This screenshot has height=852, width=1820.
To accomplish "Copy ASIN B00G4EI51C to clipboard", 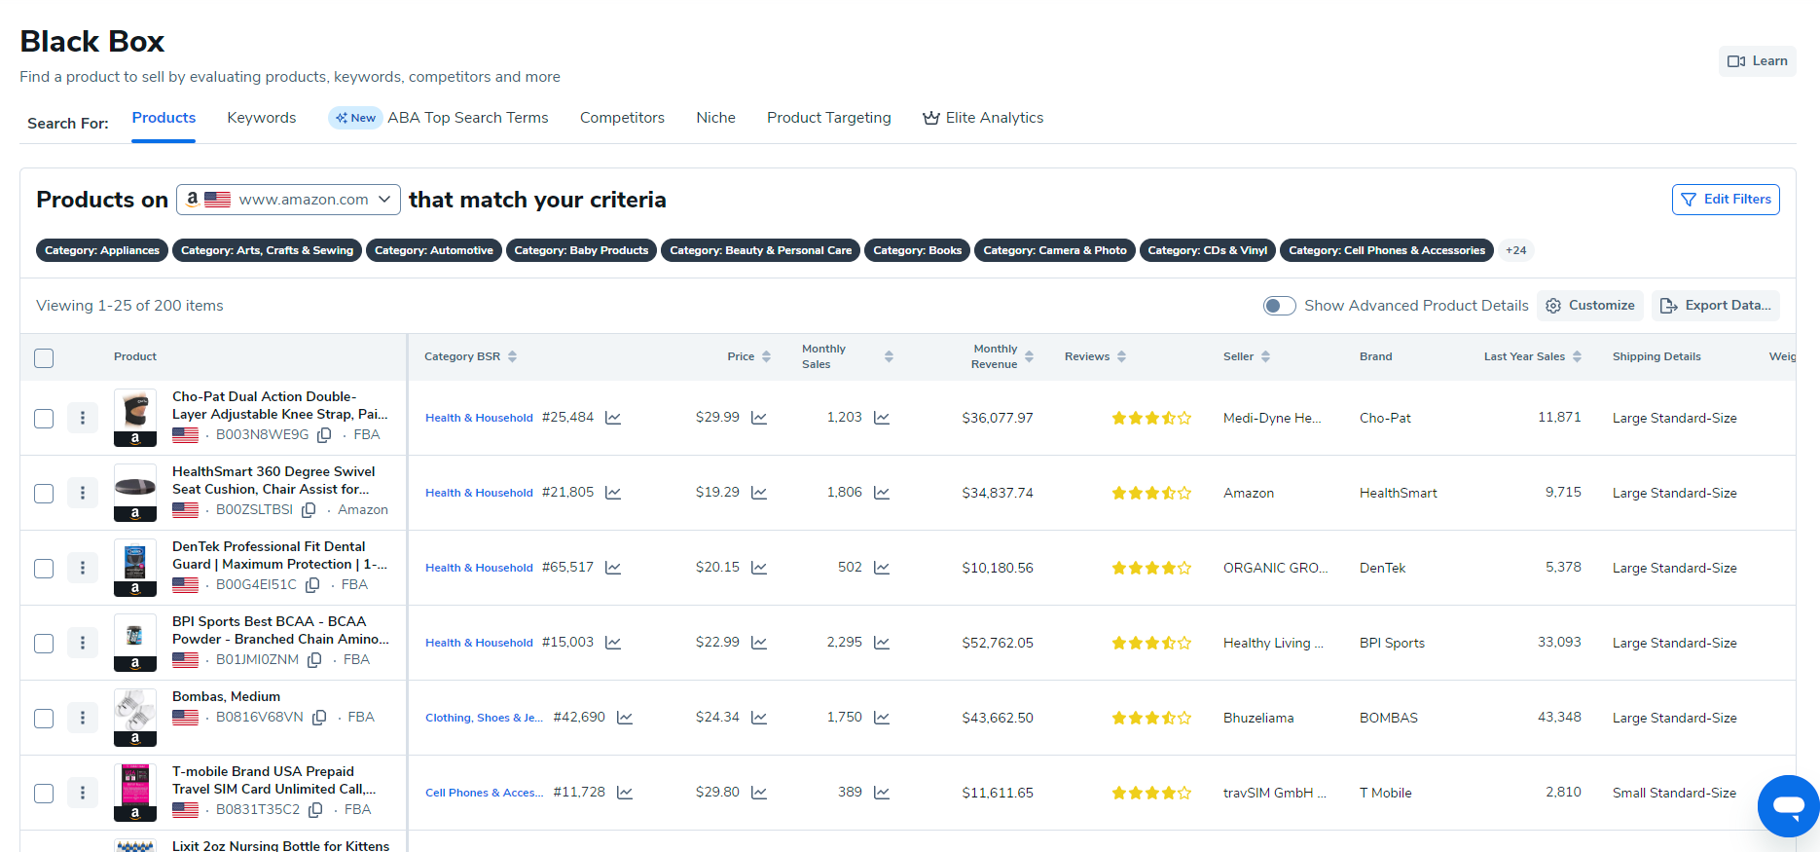I will (312, 585).
